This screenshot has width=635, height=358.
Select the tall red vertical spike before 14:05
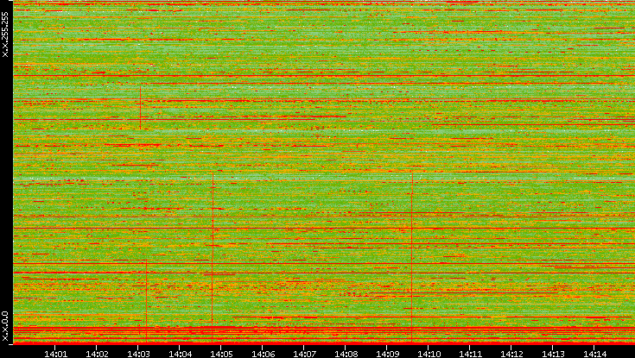(x=213, y=258)
